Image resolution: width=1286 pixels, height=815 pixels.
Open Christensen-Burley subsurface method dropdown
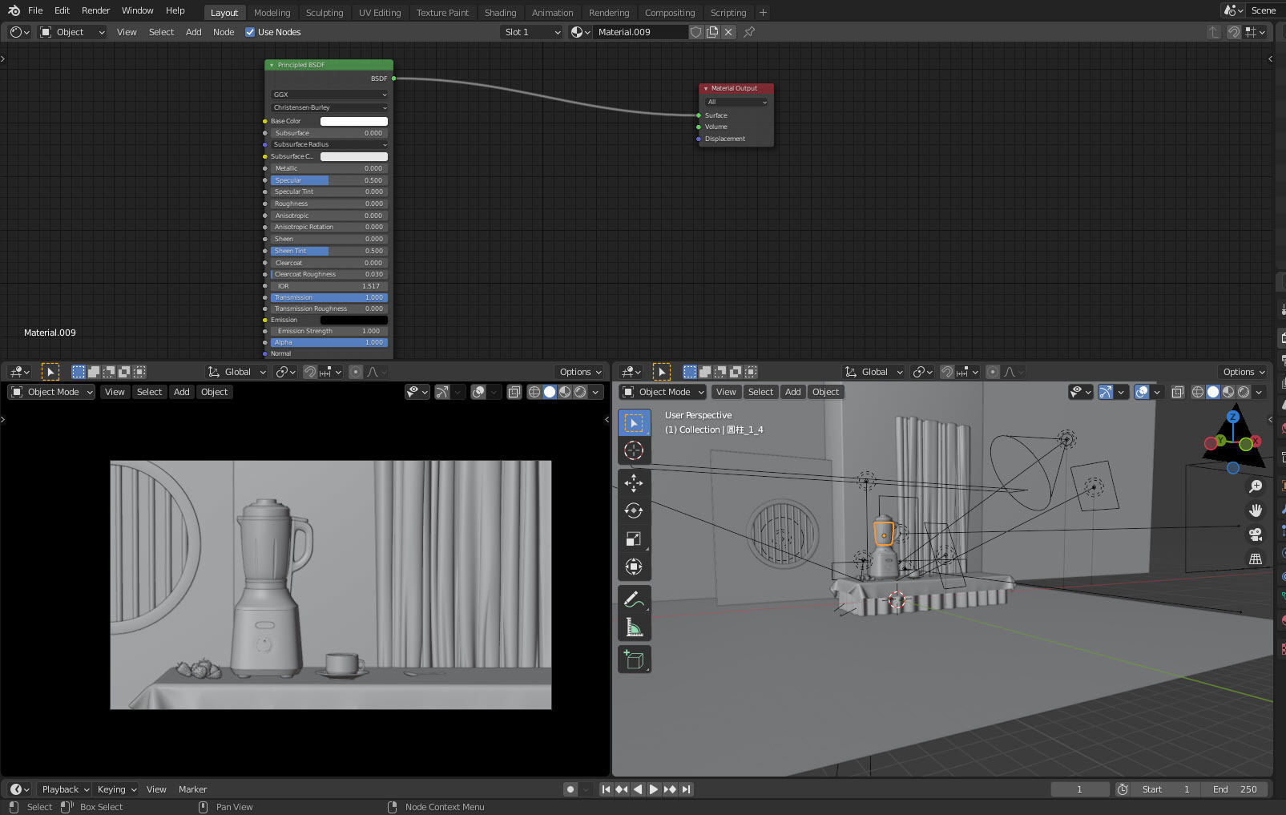tap(329, 107)
